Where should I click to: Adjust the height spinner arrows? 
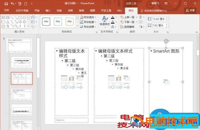click(167, 19)
